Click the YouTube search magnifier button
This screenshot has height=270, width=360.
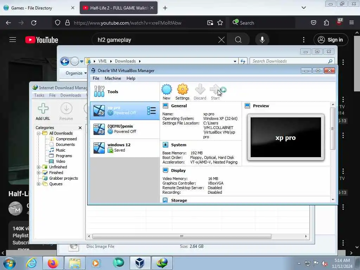click(238, 40)
